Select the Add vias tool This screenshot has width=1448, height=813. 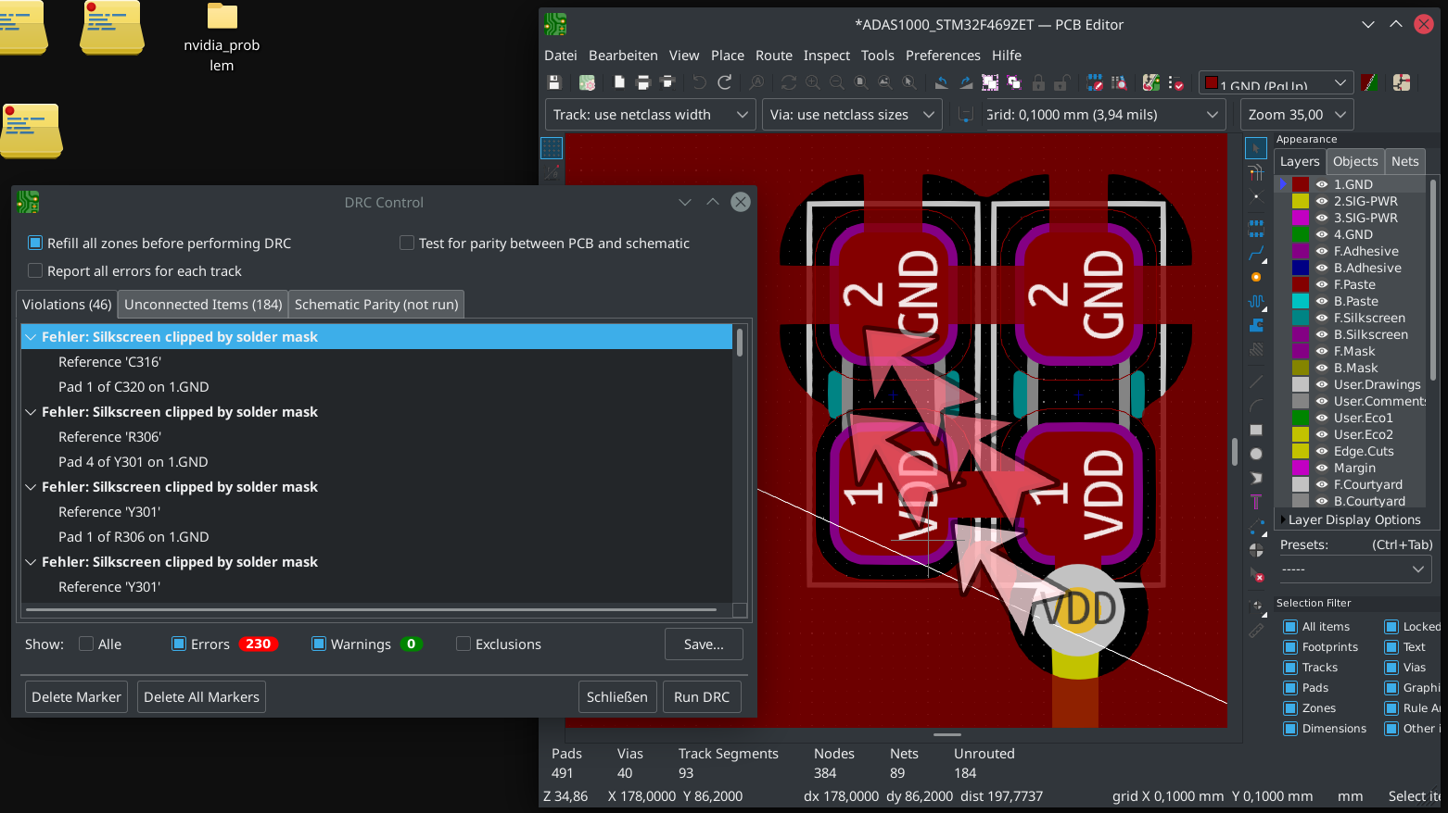(x=1256, y=277)
